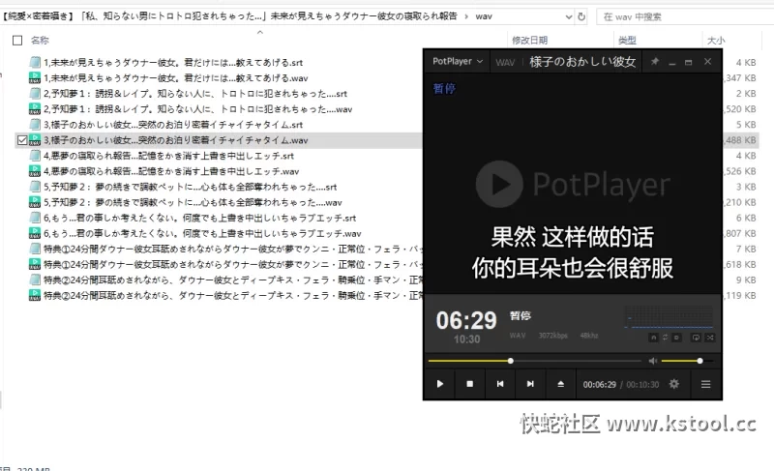
Task: Select the wav file name starting 4,悪夢の
Action: (x=171, y=171)
